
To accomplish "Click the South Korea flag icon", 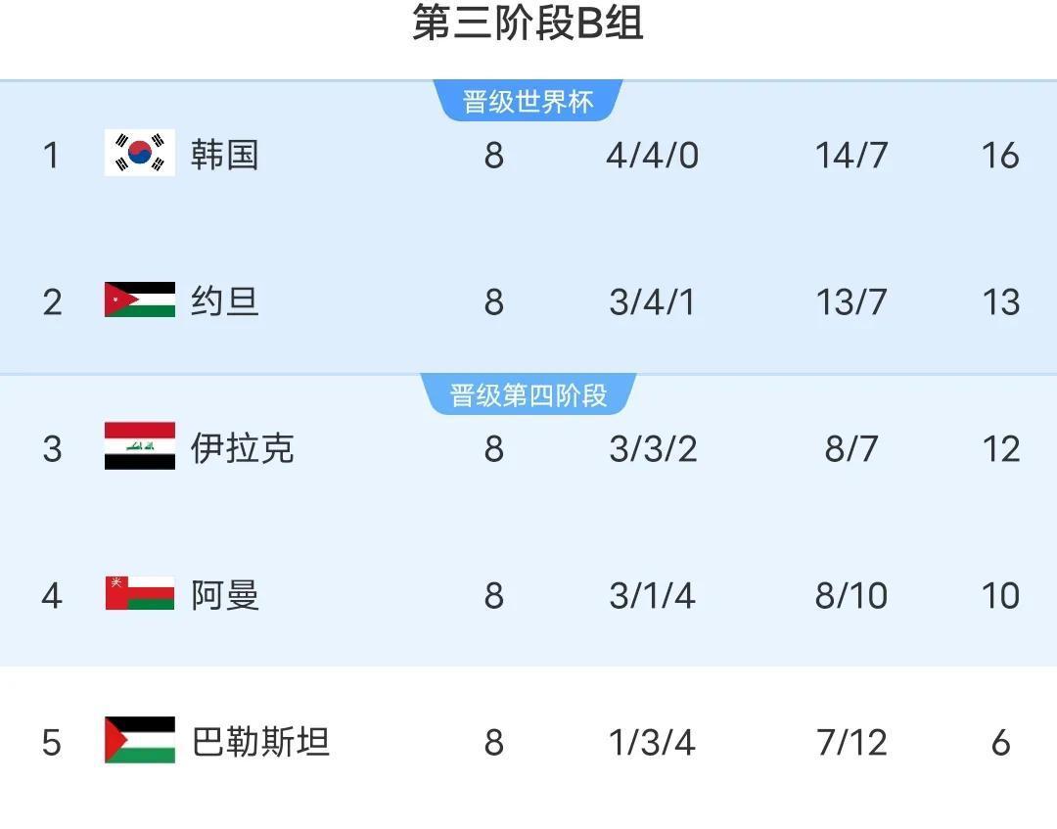I will [x=140, y=153].
